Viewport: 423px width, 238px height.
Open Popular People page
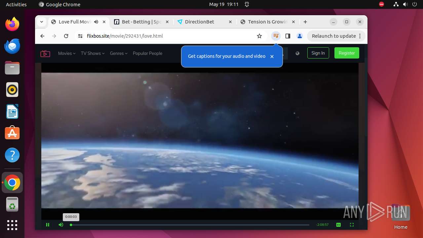(147, 53)
